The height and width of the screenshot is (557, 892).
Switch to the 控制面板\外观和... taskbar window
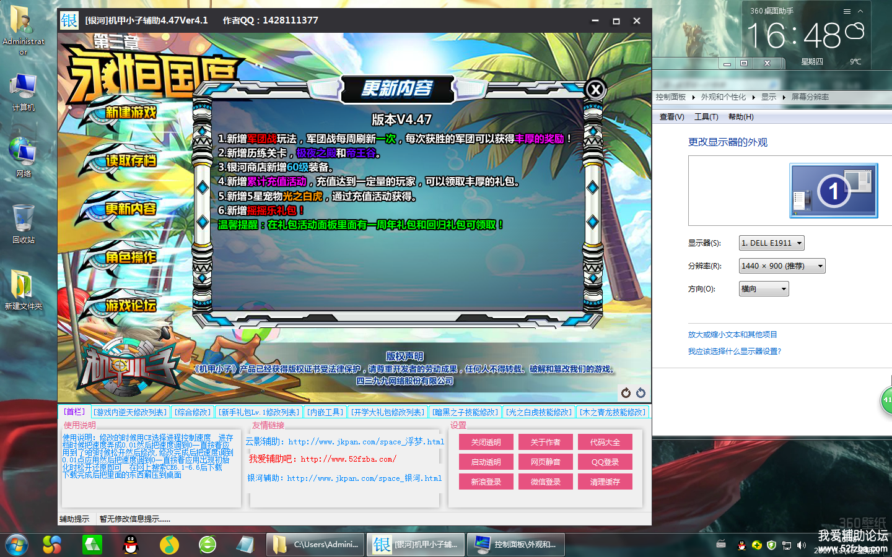point(515,545)
